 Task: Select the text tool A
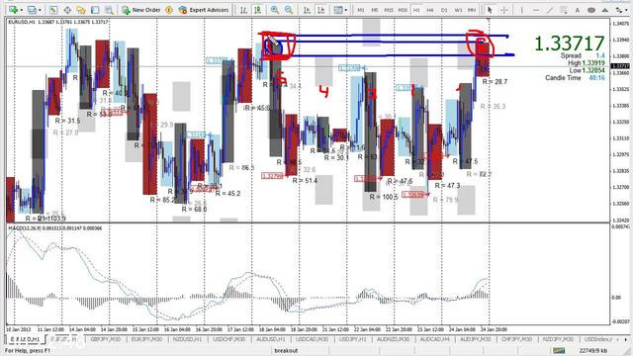pyautogui.click(x=578, y=10)
